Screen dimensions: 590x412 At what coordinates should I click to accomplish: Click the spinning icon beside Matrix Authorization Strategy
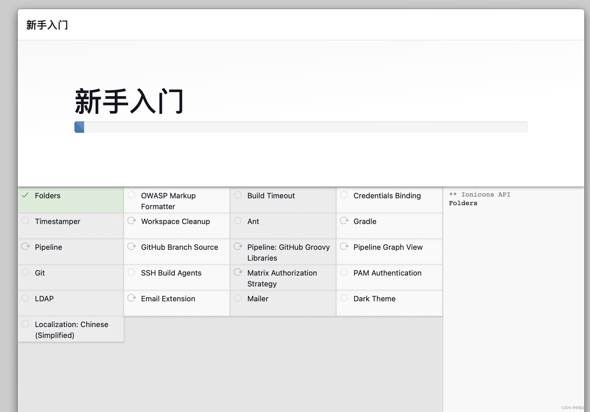click(238, 272)
